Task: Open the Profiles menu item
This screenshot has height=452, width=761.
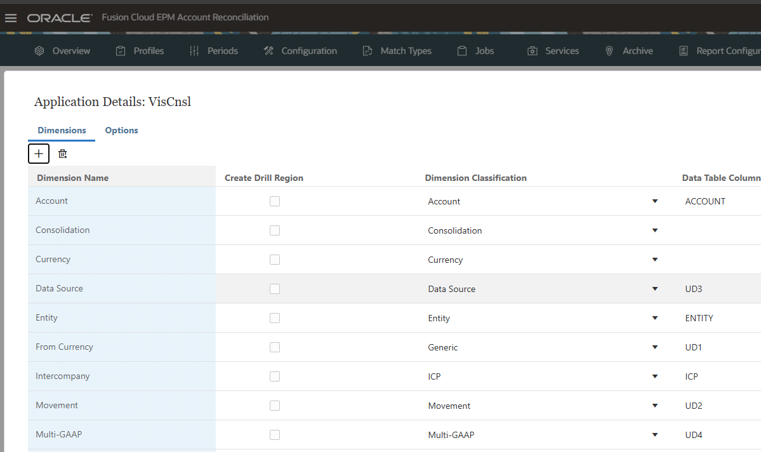Action: [149, 51]
